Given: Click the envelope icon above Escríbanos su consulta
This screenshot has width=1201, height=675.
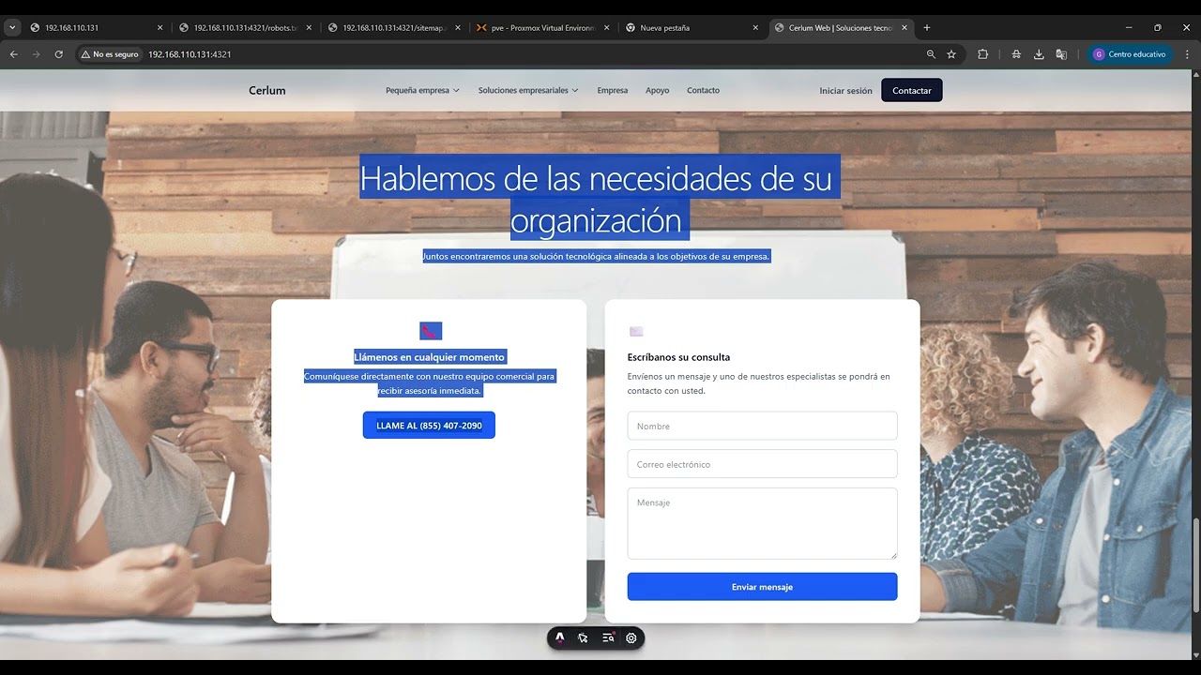Looking at the screenshot, I should click(636, 331).
